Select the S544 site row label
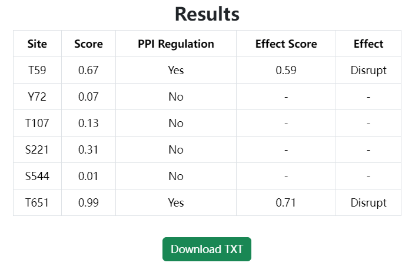The height and width of the screenshot is (266, 415). [x=37, y=177]
